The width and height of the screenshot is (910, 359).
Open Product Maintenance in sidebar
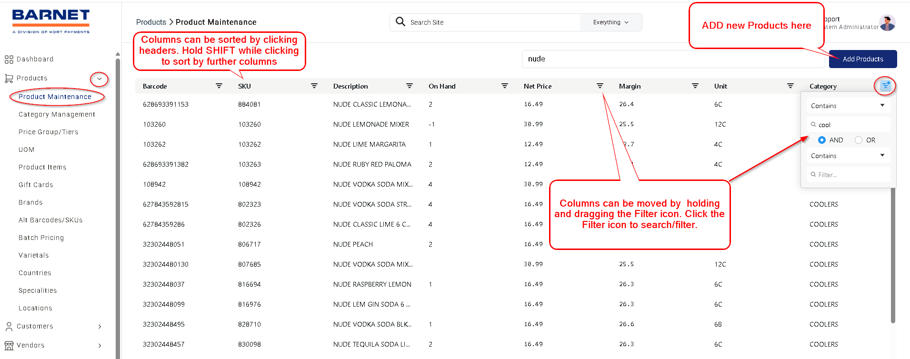click(55, 97)
